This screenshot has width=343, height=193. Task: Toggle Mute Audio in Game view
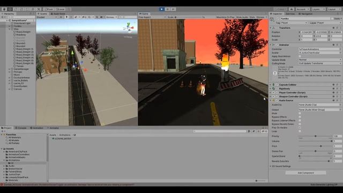pyautogui.click(x=242, y=17)
